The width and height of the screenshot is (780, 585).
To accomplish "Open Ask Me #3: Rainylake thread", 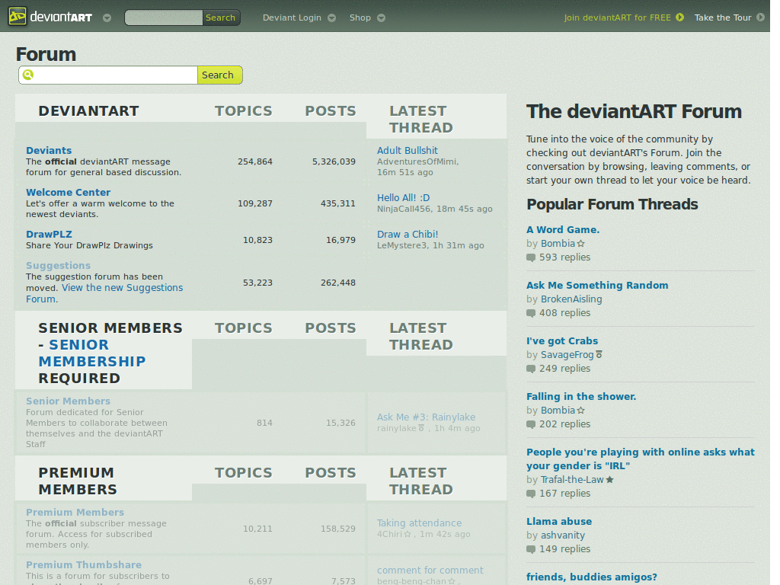I will [427, 417].
